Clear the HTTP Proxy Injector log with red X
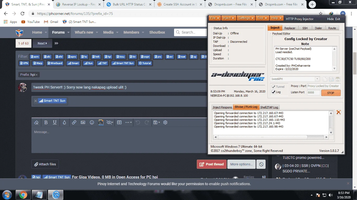 click(x=338, y=112)
